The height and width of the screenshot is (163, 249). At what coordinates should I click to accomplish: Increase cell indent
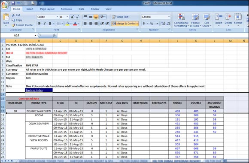click(107, 24)
